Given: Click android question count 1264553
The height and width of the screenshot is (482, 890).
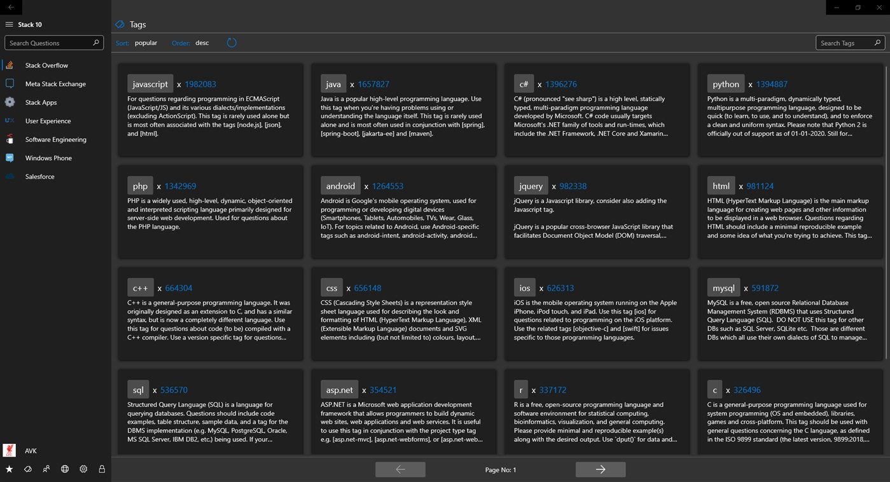Looking at the screenshot, I should (x=388, y=186).
